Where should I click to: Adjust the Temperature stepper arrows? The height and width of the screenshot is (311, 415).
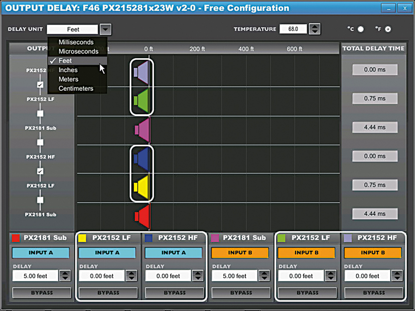315,29
